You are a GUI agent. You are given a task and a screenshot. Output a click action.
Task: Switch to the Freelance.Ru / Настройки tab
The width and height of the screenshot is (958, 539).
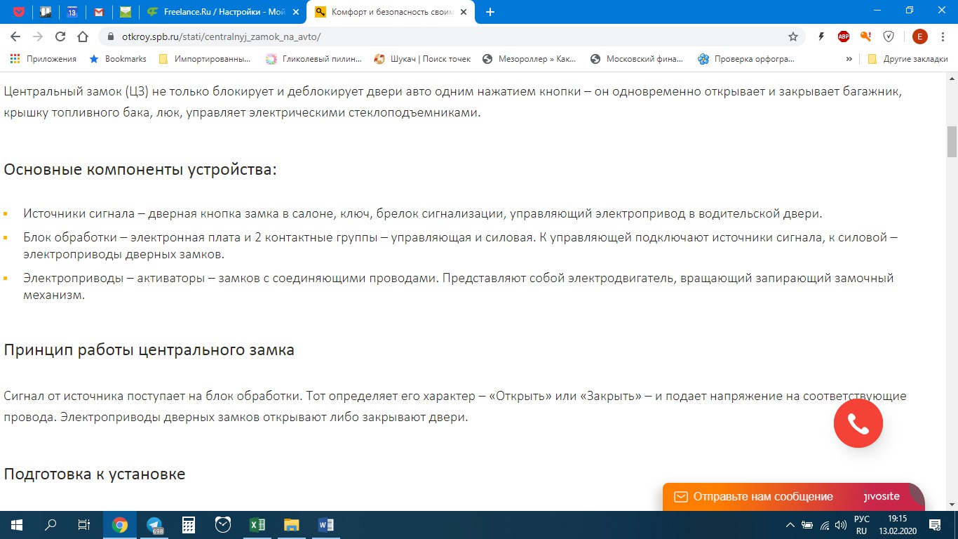pos(222,12)
